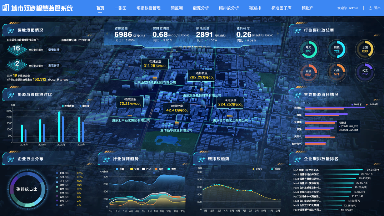This screenshot has width=384, height=216.
Task: Toggle the 石化 legend in 行业能耗趋势 chart
Action: (x=145, y=169)
